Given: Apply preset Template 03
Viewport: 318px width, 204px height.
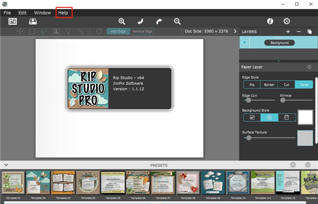Looking at the screenshot, I should click(x=63, y=182).
